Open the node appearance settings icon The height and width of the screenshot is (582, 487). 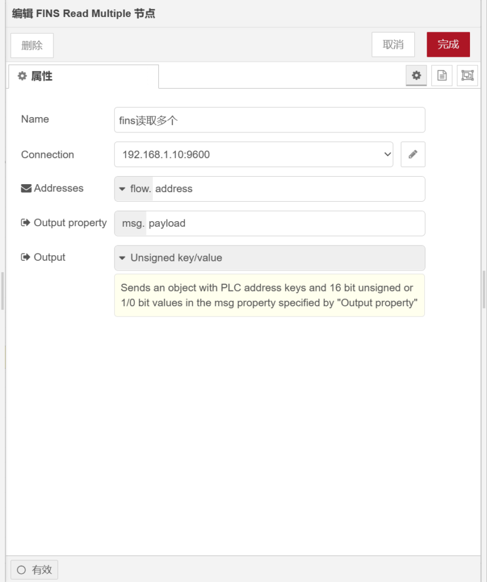click(467, 76)
